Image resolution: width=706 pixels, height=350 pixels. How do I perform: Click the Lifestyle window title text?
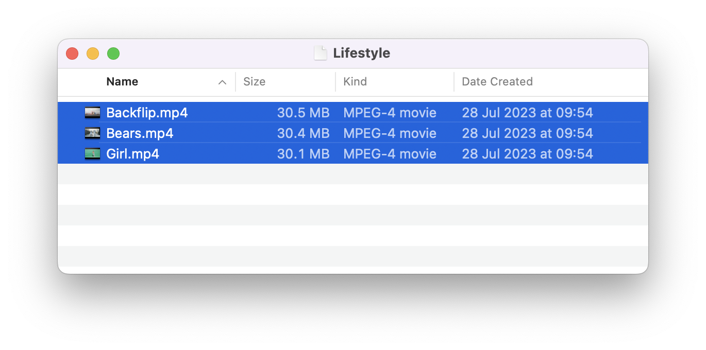click(x=362, y=53)
